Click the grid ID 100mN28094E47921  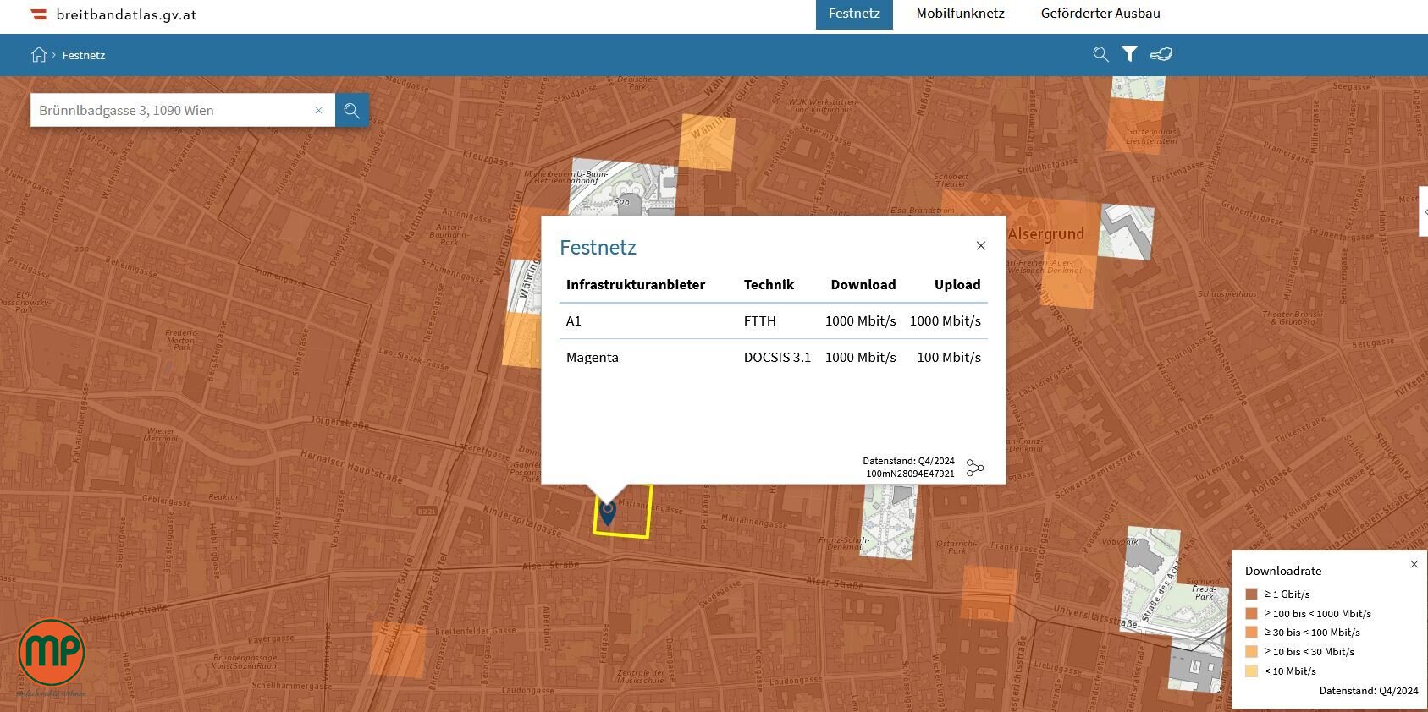pos(910,474)
